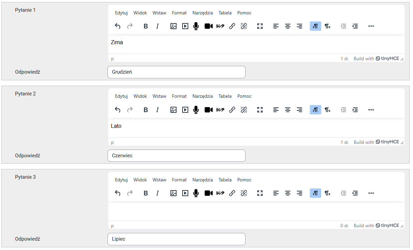Toggle left-to-right direction in Pytanie 1
The height and width of the screenshot is (250, 413).
315,26
